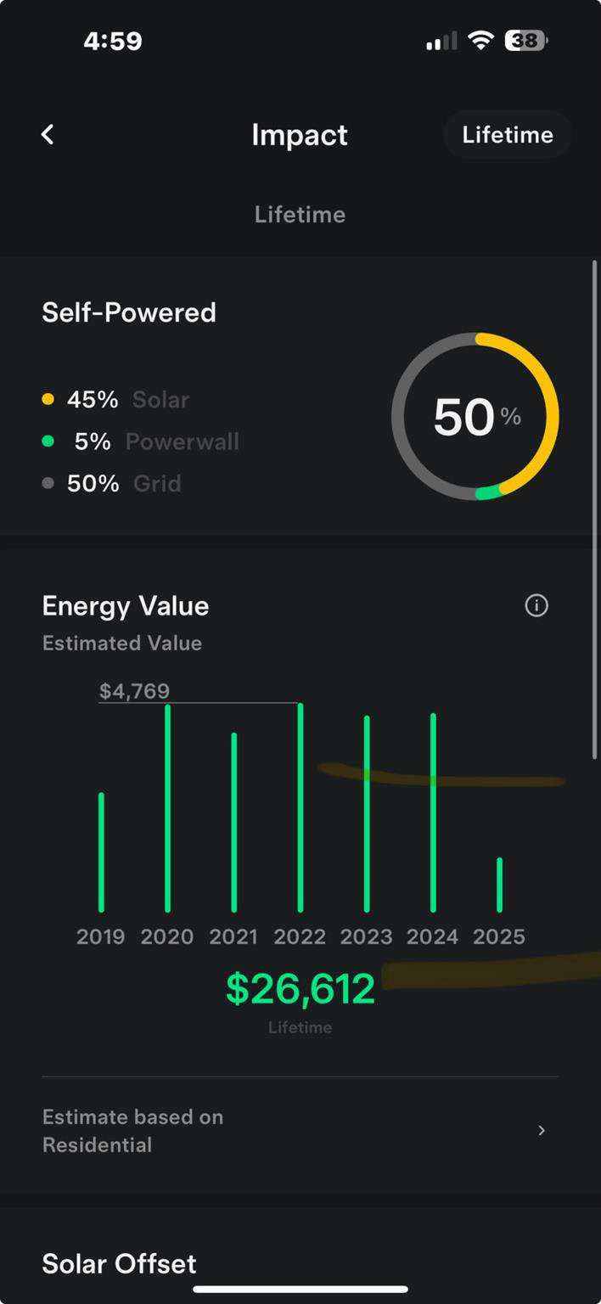Select the 2022 energy value bar
Screen dimensions: 601x1304
[300, 807]
